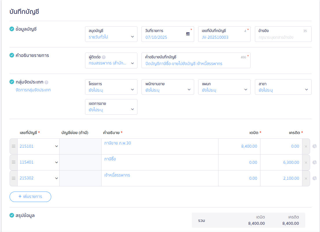Click the calendar icon in วันที่รายการ field
The image size is (320, 232).
click(188, 34)
